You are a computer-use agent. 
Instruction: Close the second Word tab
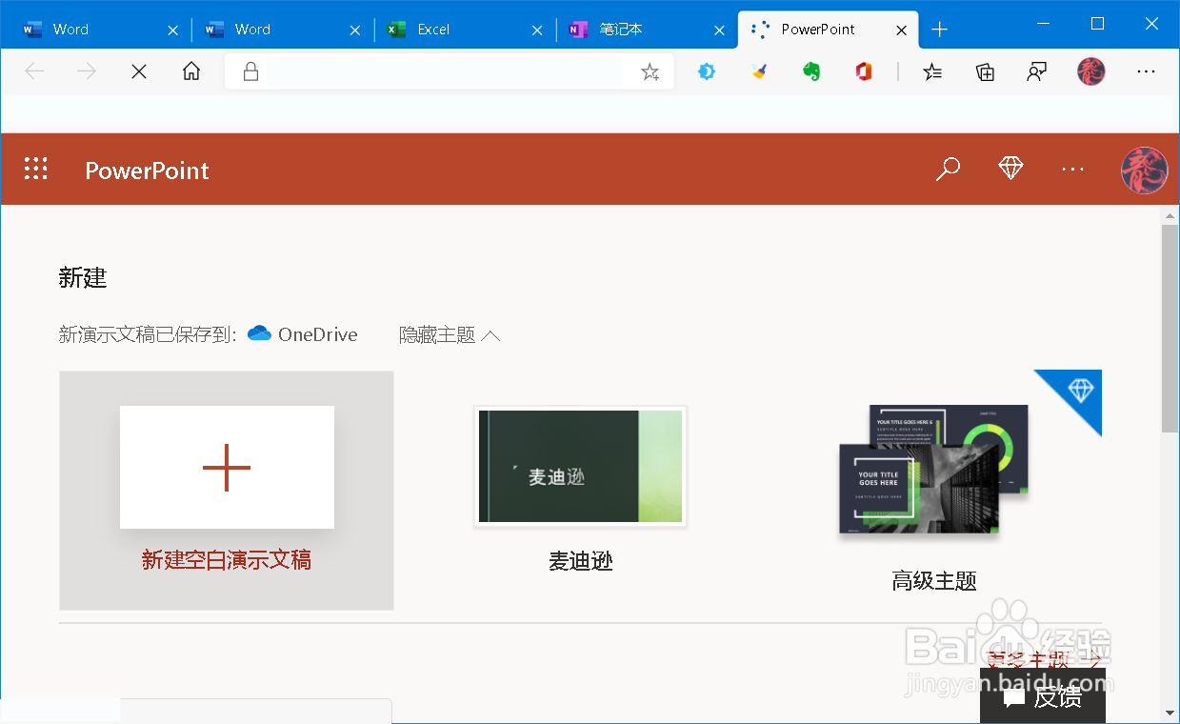[354, 30]
